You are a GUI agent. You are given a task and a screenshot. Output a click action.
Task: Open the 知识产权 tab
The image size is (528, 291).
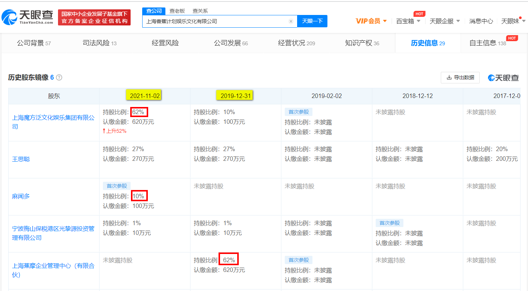pos(362,43)
